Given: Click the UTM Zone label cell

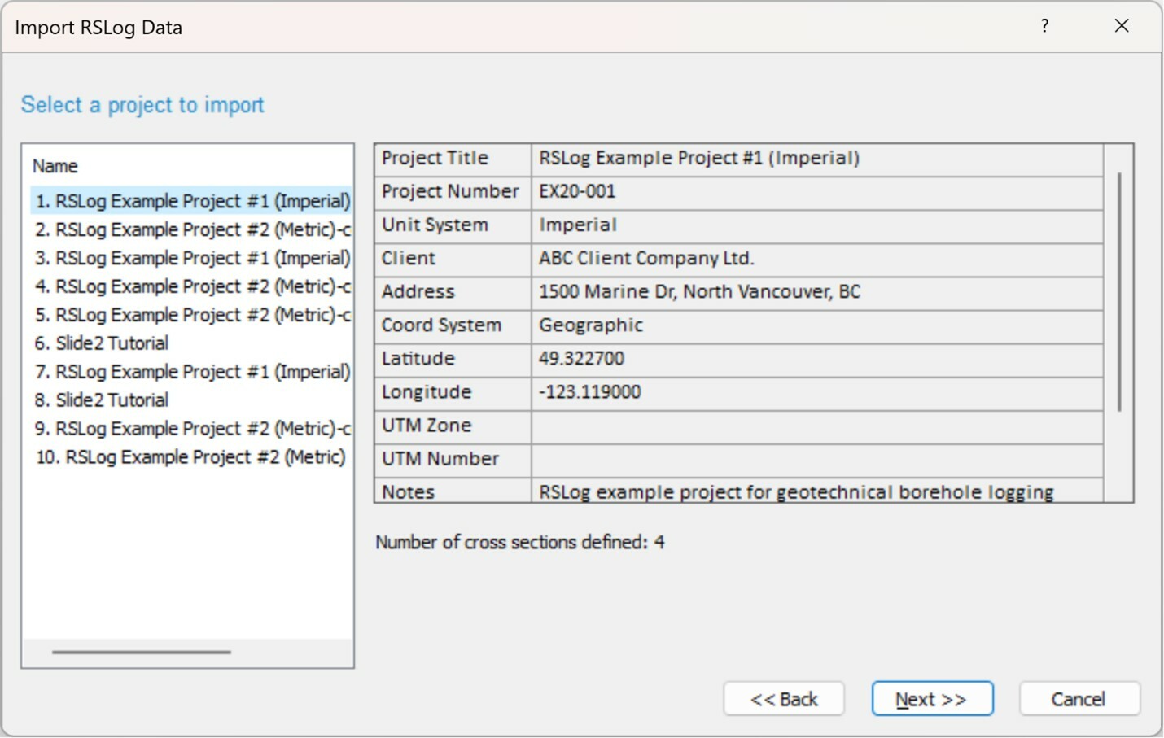Looking at the screenshot, I should (453, 426).
